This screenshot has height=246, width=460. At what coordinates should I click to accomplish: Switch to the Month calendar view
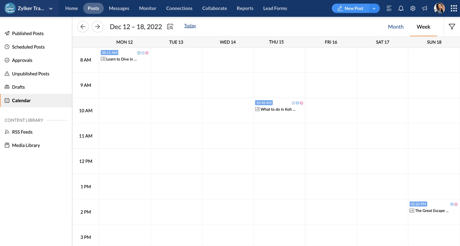point(396,27)
